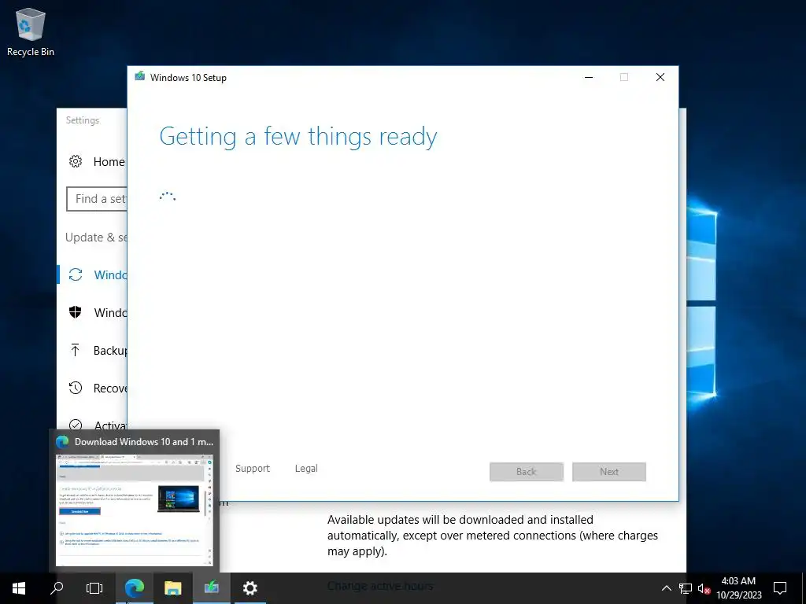Click the Activation checkmark icon in Settings
This screenshot has height=604, width=806.
click(x=76, y=425)
